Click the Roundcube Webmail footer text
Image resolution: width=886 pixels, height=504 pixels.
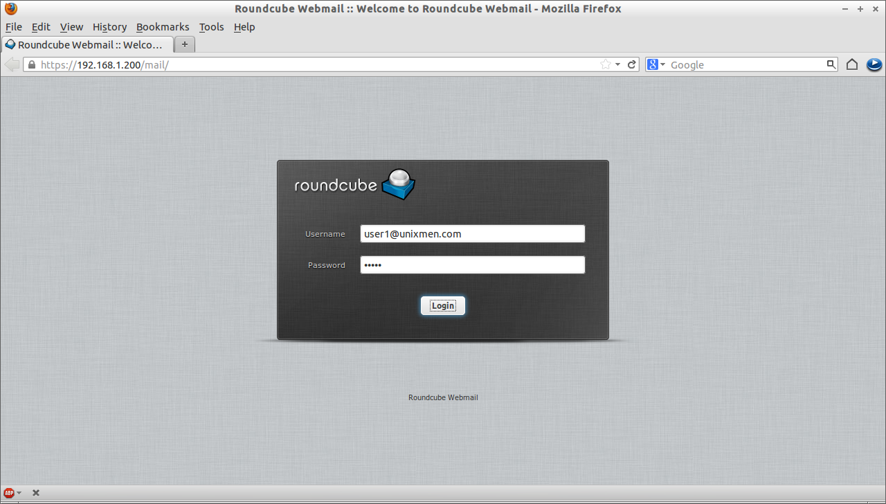click(x=443, y=397)
